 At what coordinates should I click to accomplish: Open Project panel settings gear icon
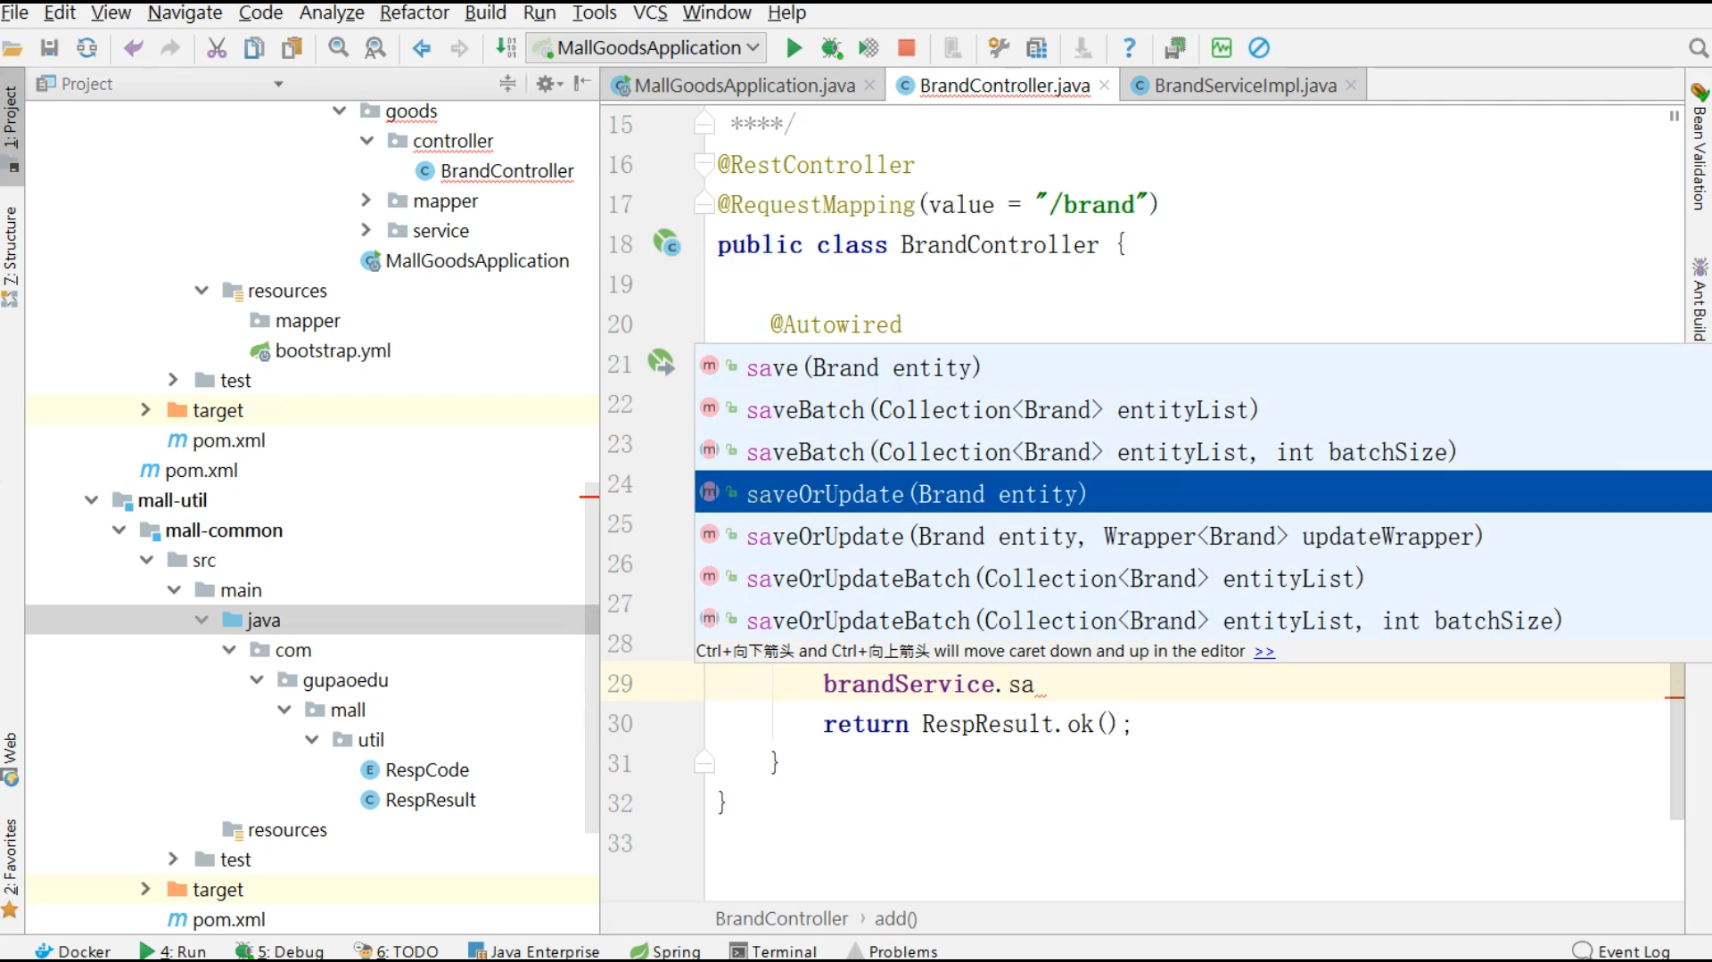(547, 84)
